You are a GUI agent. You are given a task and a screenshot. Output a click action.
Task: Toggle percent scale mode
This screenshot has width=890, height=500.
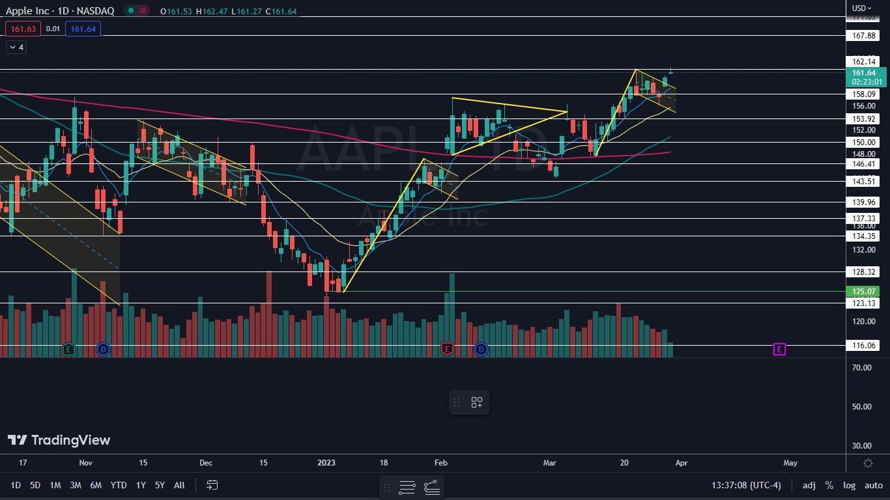point(829,485)
